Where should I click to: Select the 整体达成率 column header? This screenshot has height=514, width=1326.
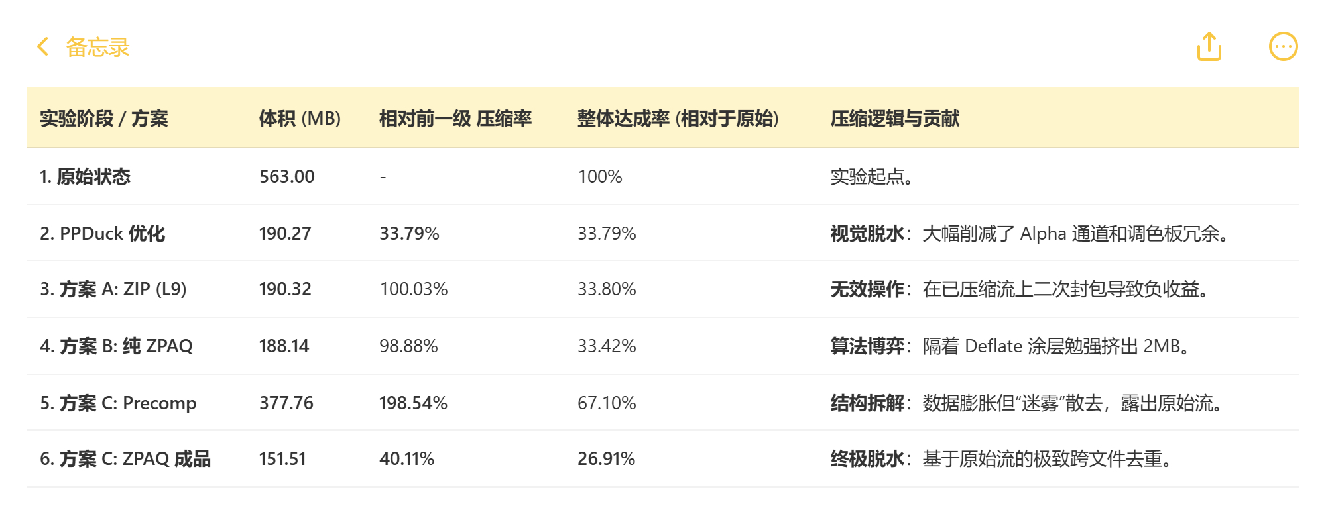click(678, 119)
